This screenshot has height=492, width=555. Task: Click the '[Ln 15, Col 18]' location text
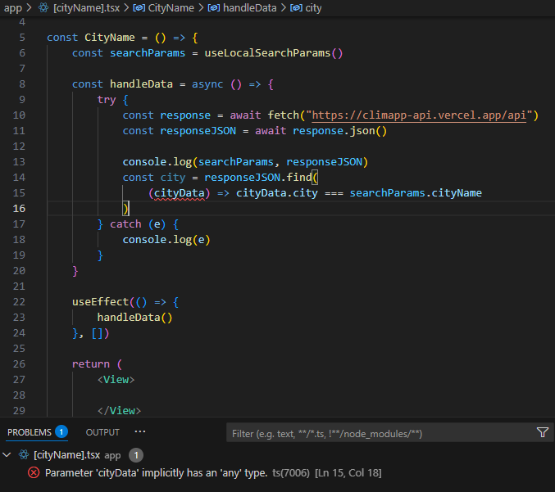click(x=348, y=473)
